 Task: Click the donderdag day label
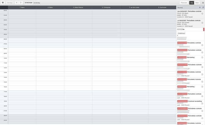37,3
